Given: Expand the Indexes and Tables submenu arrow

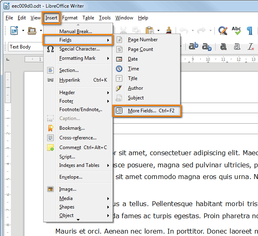Looking at the screenshot, I should pyautogui.click(x=108, y=166).
